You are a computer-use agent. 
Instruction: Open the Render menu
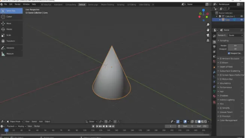18,5
